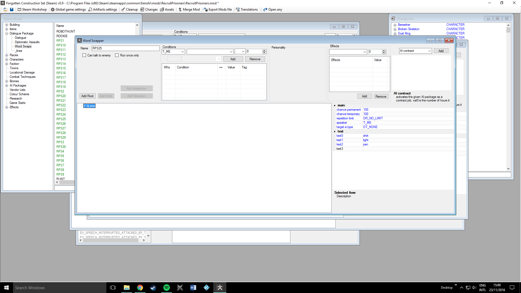Click the Add Root button
521x293 pixels.
(87, 96)
